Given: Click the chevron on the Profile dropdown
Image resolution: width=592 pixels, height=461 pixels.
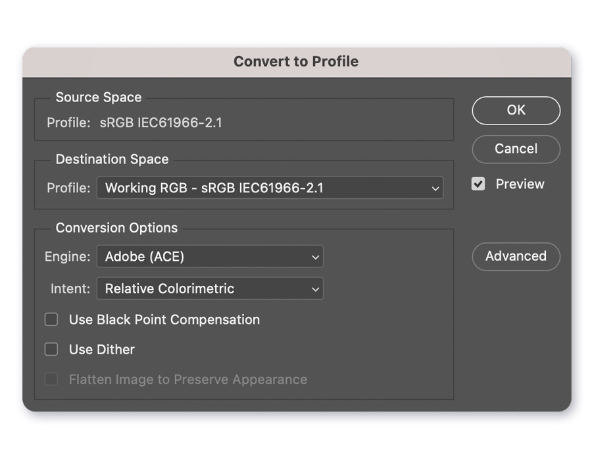Looking at the screenshot, I should point(436,188).
